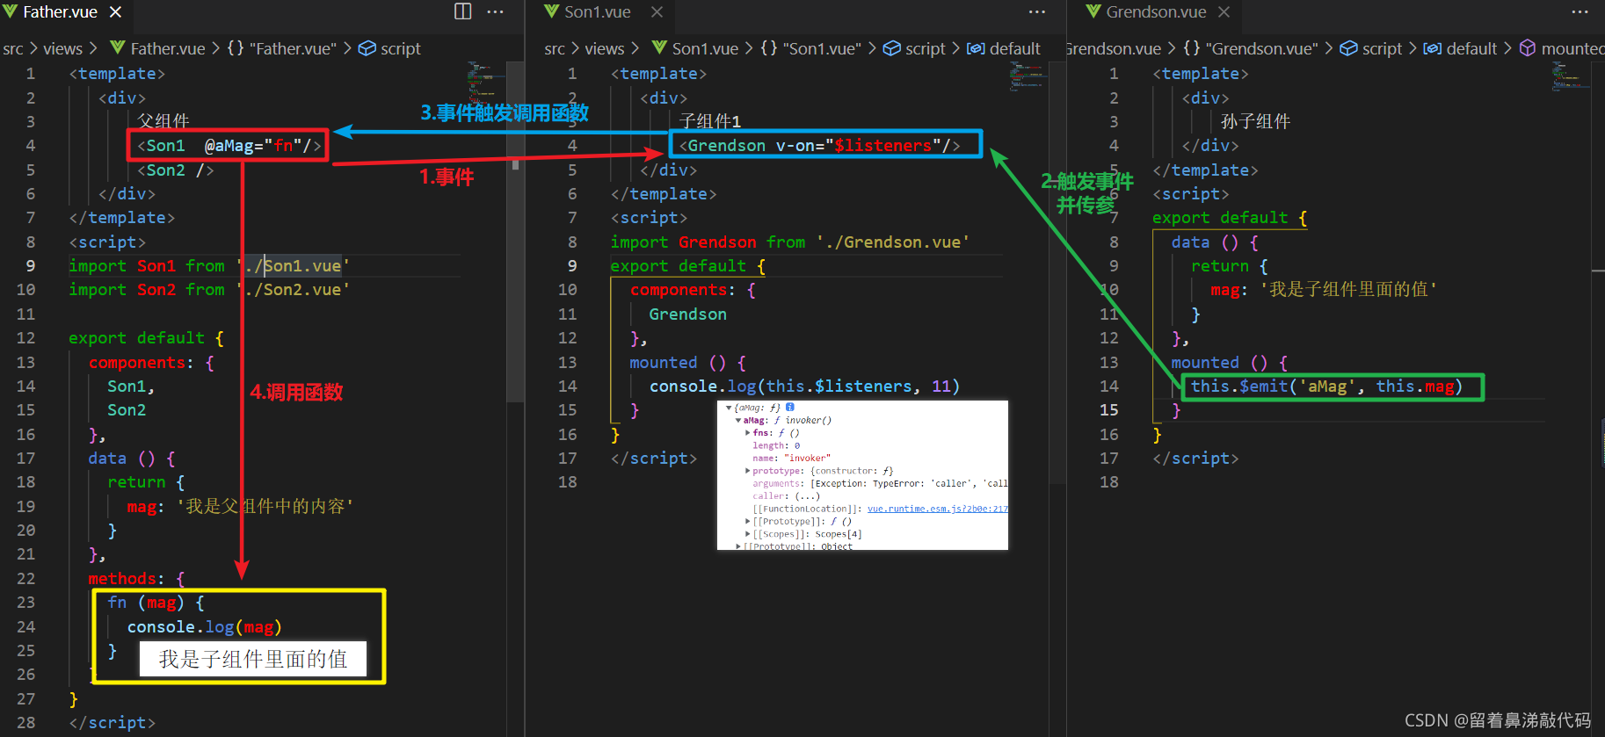Click line number 14 in Grendson.vue

point(1109,387)
